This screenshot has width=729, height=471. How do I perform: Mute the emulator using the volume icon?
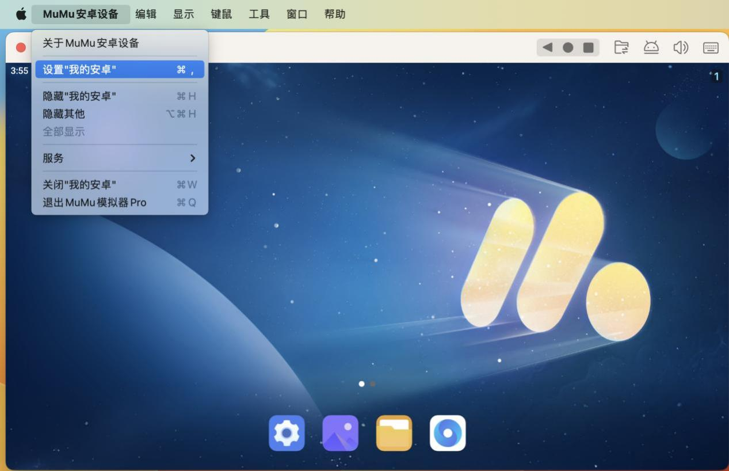[681, 48]
